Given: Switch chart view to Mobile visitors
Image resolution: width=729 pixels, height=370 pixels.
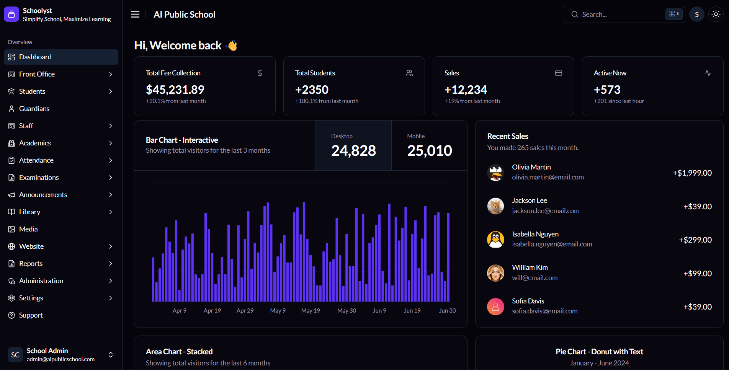Looking at the screenshot, I should 429,145.
